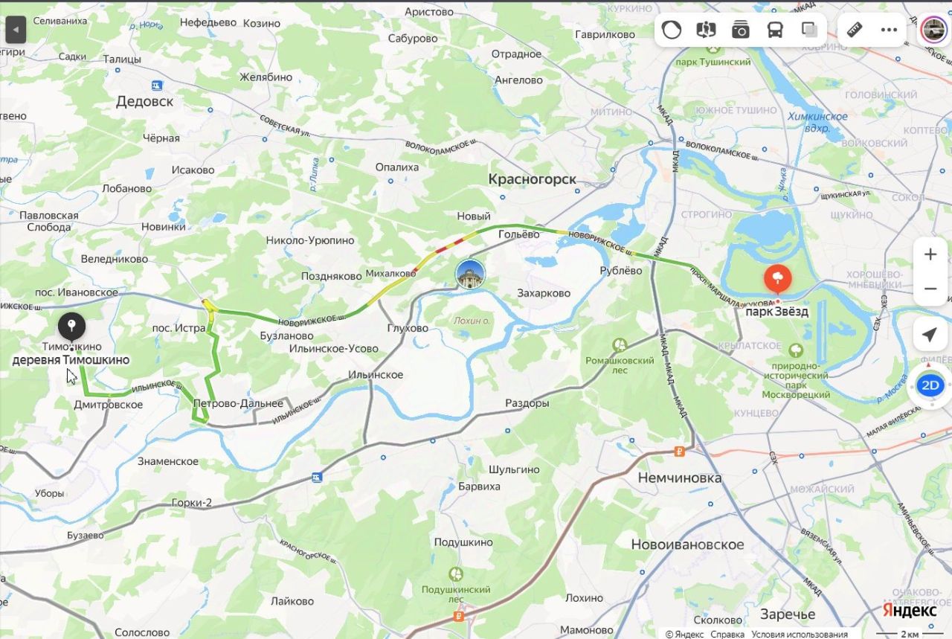Open the Справка link

point(727,634)
